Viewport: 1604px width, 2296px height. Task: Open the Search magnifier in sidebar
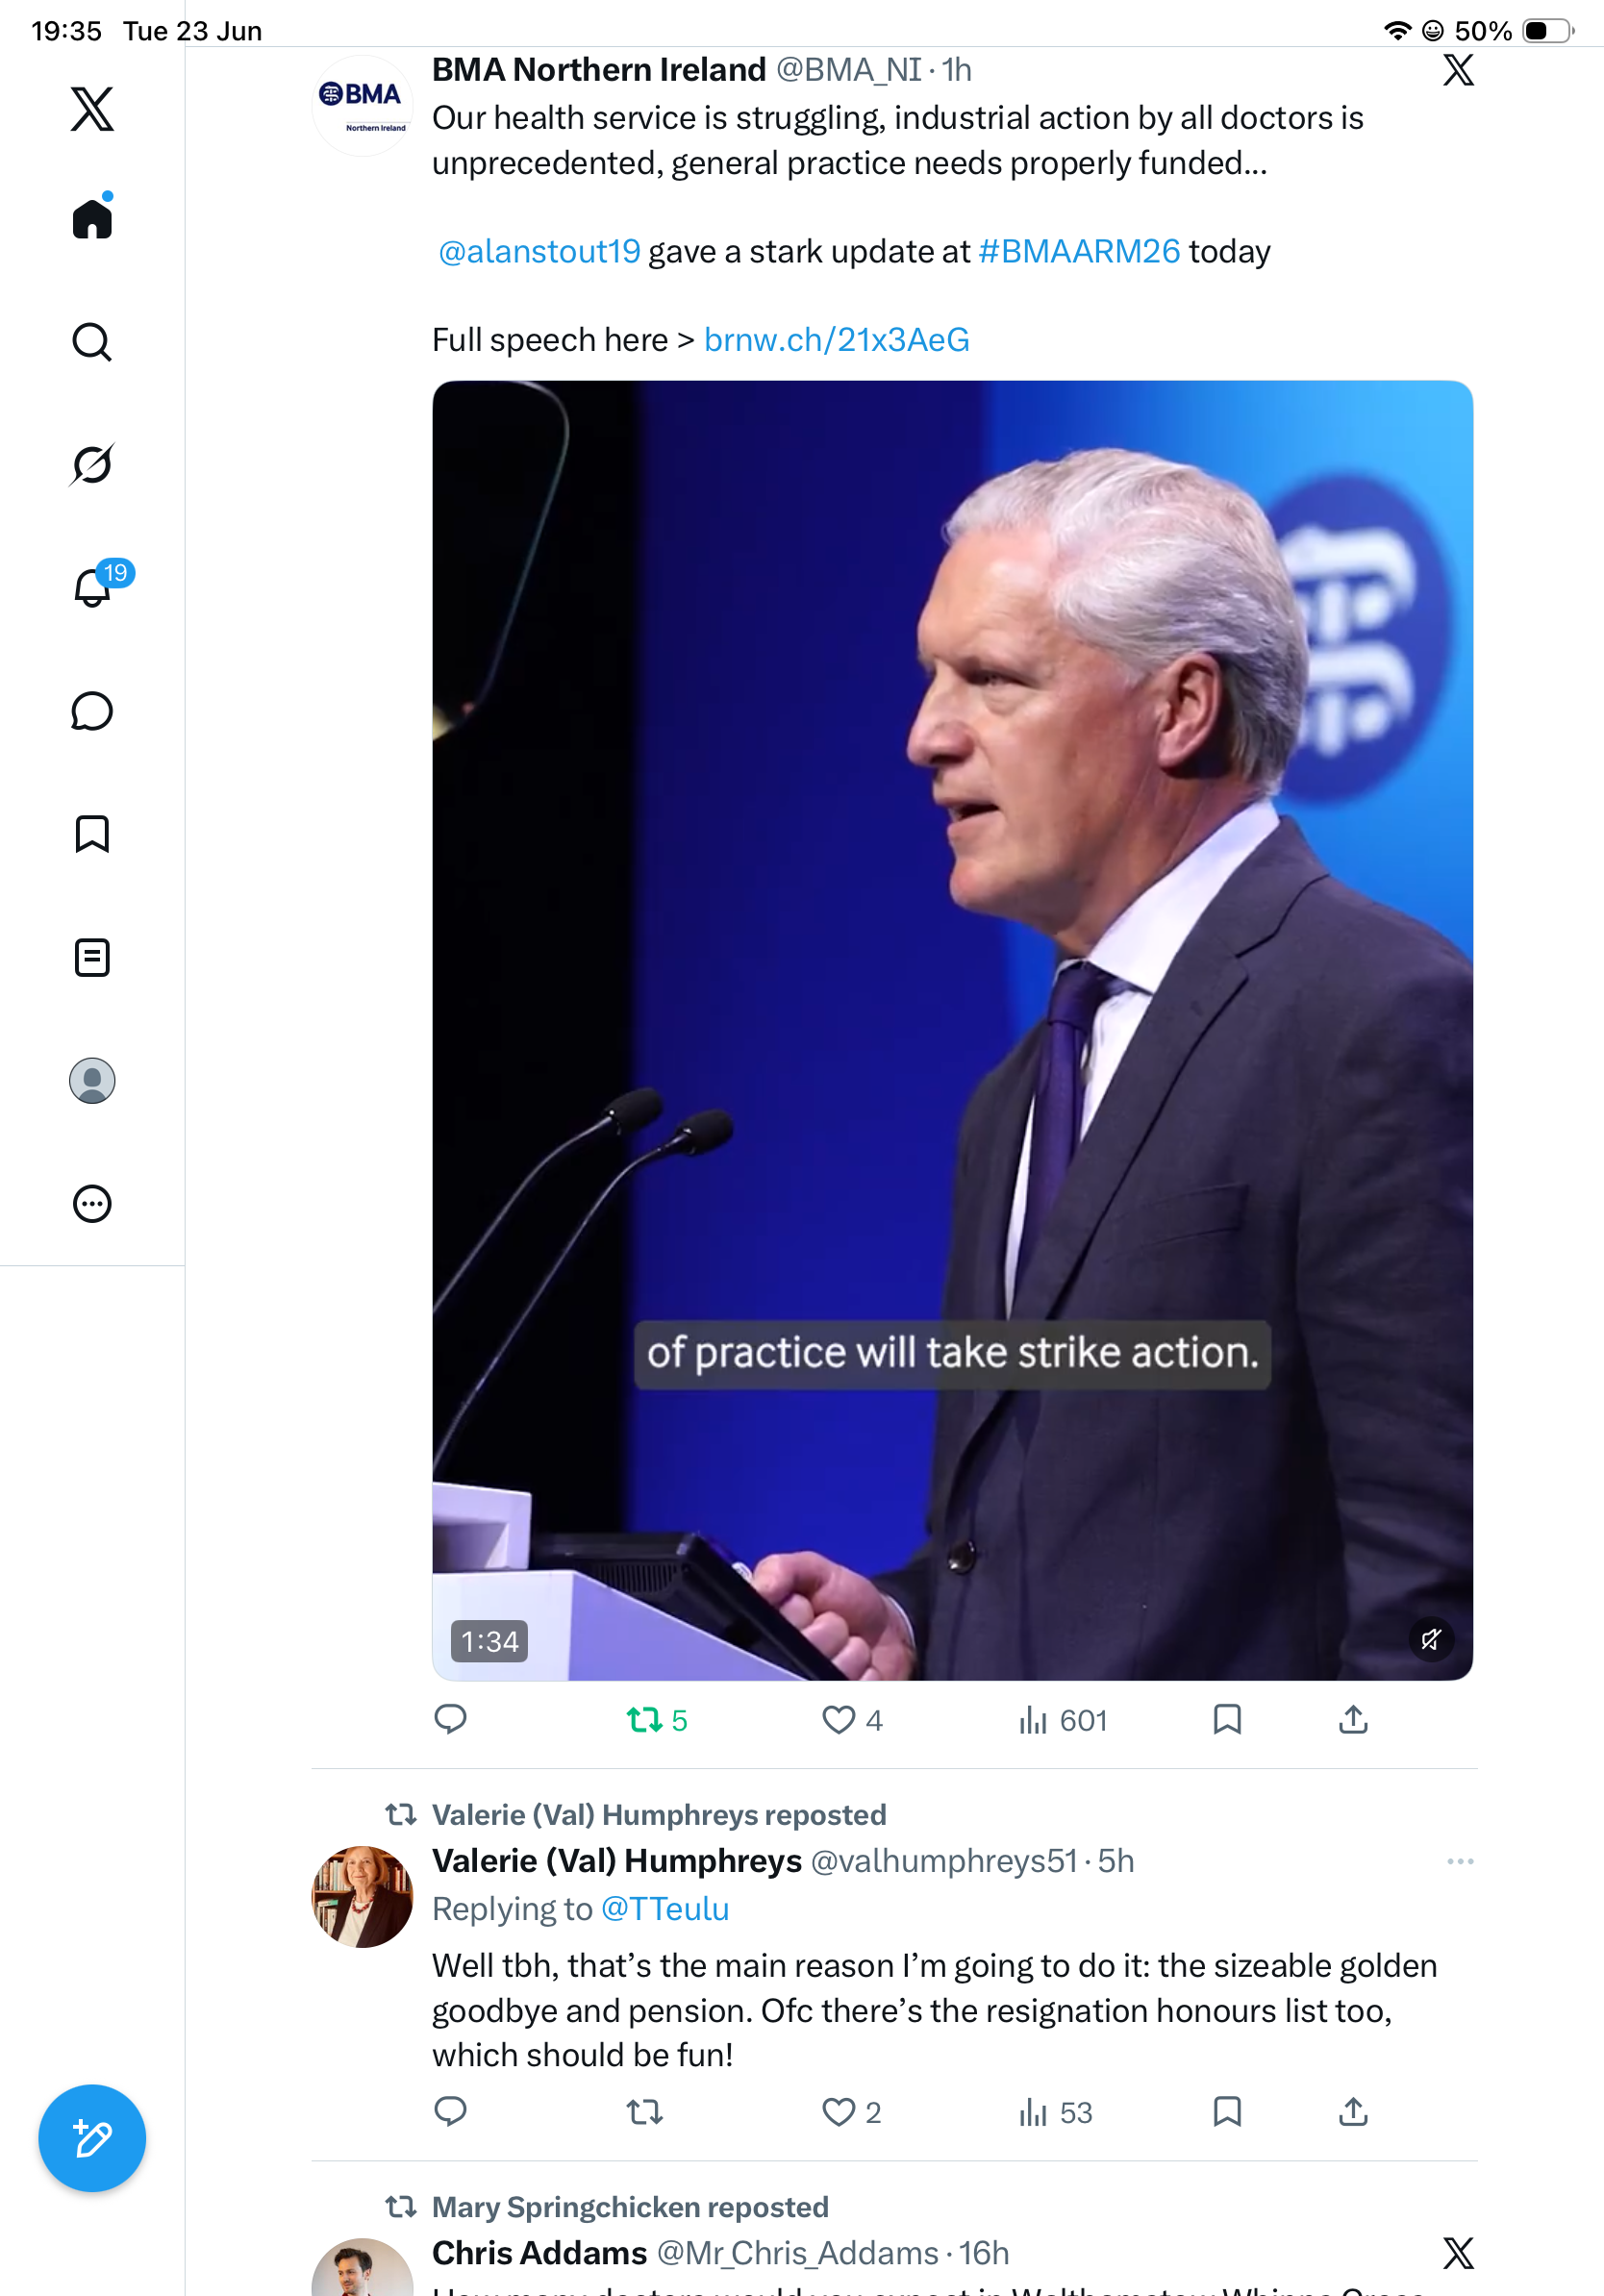click(x=92, y=342)
